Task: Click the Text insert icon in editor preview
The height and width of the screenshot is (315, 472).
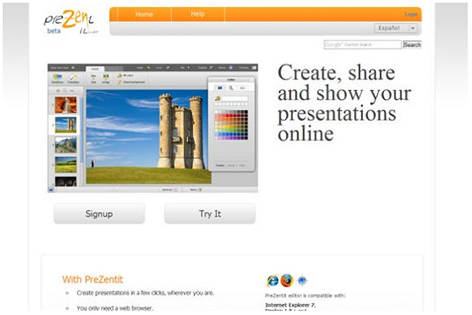Action: (x=94, y=78)
